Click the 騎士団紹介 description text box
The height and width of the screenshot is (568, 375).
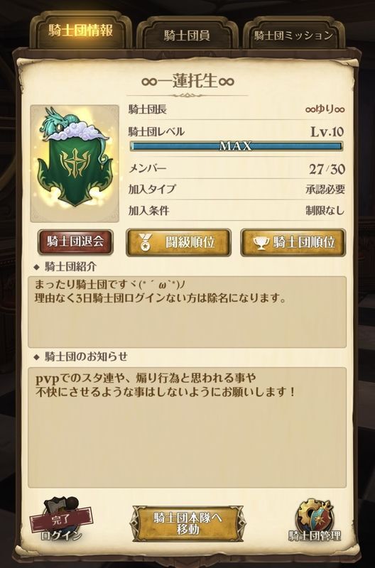coord(187,312)
